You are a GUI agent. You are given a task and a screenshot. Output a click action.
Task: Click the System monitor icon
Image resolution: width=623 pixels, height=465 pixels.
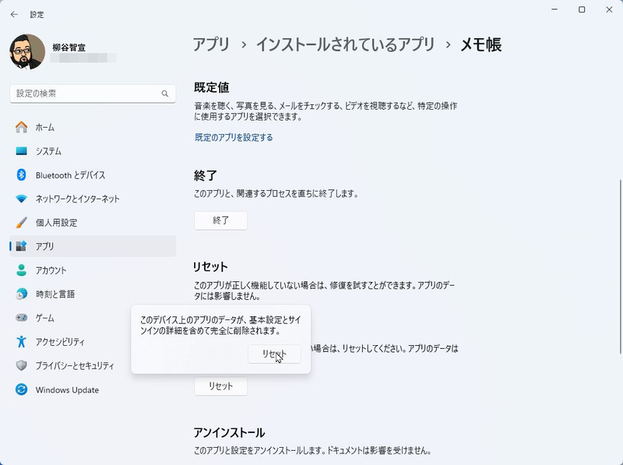point(22,151)
